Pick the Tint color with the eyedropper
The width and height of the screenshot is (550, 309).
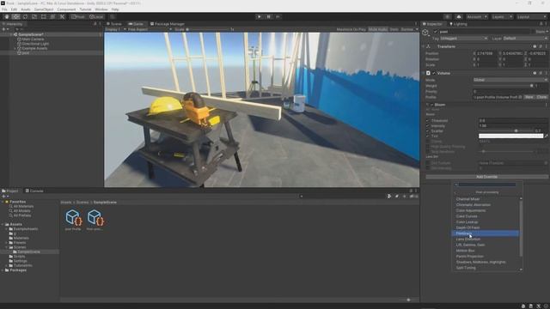click(x=547, y=136)
